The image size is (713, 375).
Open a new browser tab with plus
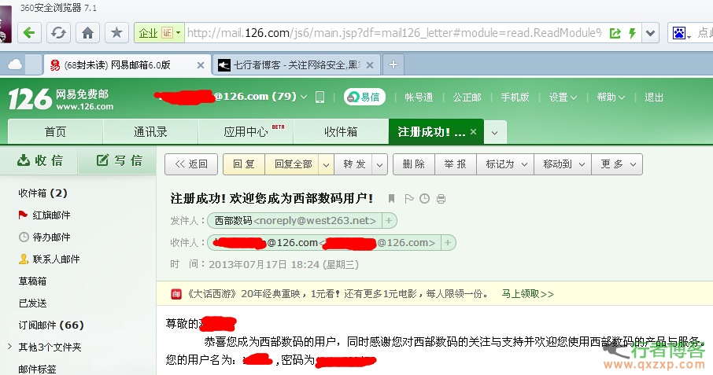pos(393,64)
